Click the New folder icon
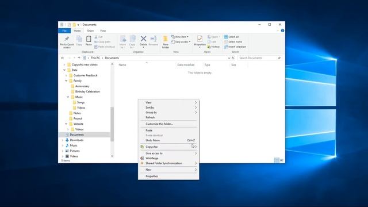Viewport: 368px width, 207px height. click(x=166, y=39)
